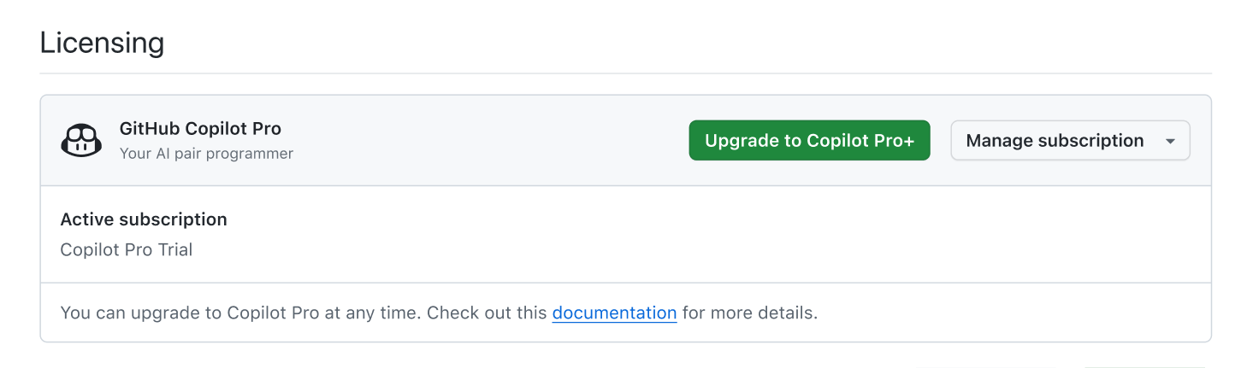
Task: Follow the documentation link
Action: click(x=614, y=313)
